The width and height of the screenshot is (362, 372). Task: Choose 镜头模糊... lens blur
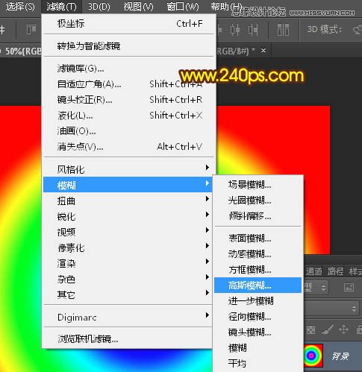258,332
